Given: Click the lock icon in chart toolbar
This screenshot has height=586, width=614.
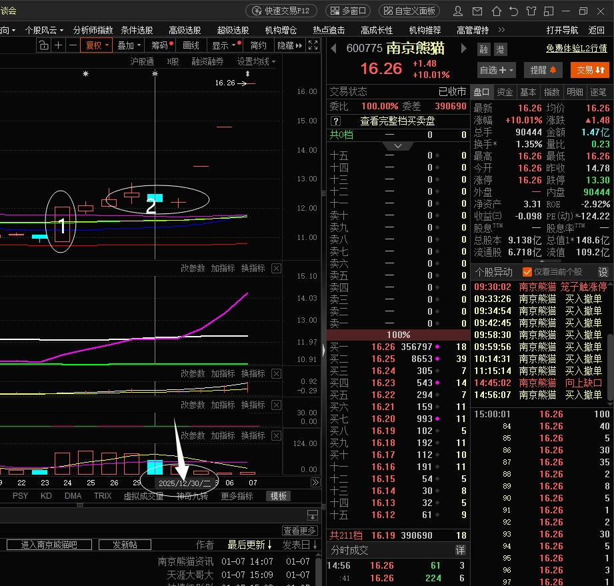Looking at the screenshot, I should pos(43,45).
